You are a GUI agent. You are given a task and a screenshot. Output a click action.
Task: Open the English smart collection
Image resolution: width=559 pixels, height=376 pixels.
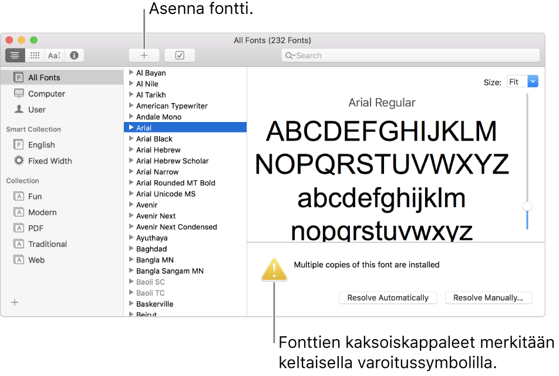pyautogui.click(x=62, y=145)
